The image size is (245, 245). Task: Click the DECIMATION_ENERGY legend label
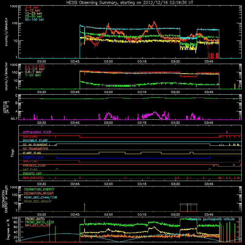click(39, 189)
